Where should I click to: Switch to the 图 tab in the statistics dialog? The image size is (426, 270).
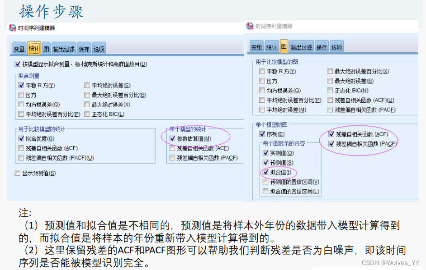pyautogui.click(x=47, y=49)
